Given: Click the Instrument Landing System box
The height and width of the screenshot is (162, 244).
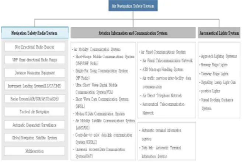Looking at the screenshot, I should coord(35,86).
